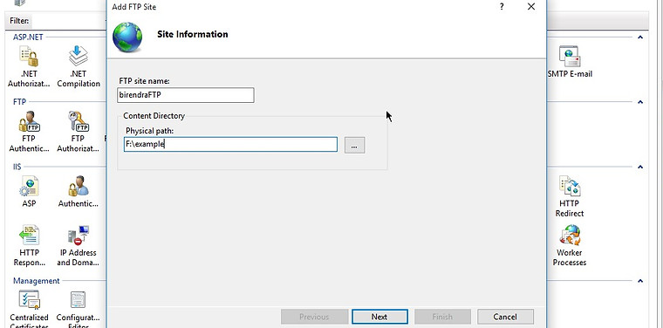Collapse the FTP group chevron

tap(640, 102)
